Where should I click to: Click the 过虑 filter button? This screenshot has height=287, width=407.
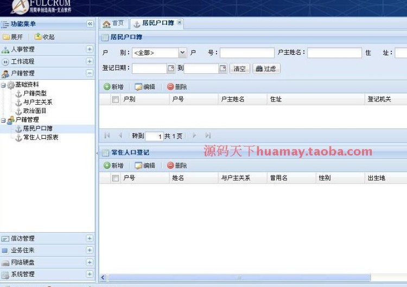pos(266,68)
